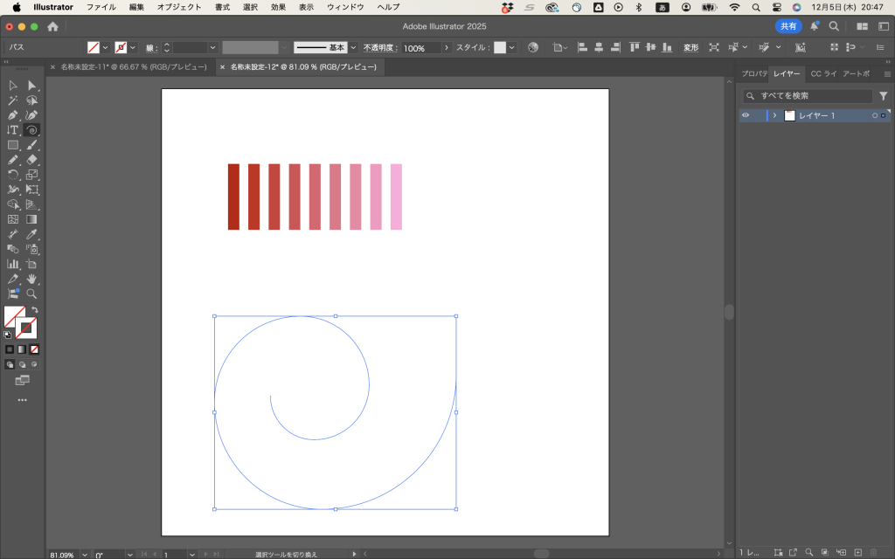
Task: Set the fill to None in toolbox
Action: pos(35,349)
